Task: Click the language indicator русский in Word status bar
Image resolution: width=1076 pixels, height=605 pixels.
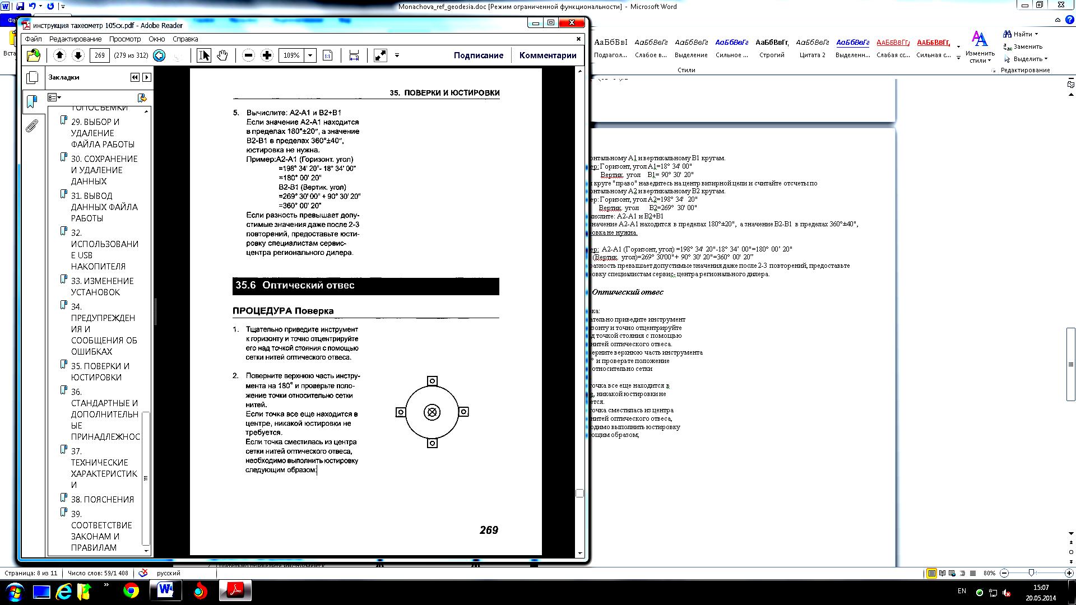Action: [169, 573]
